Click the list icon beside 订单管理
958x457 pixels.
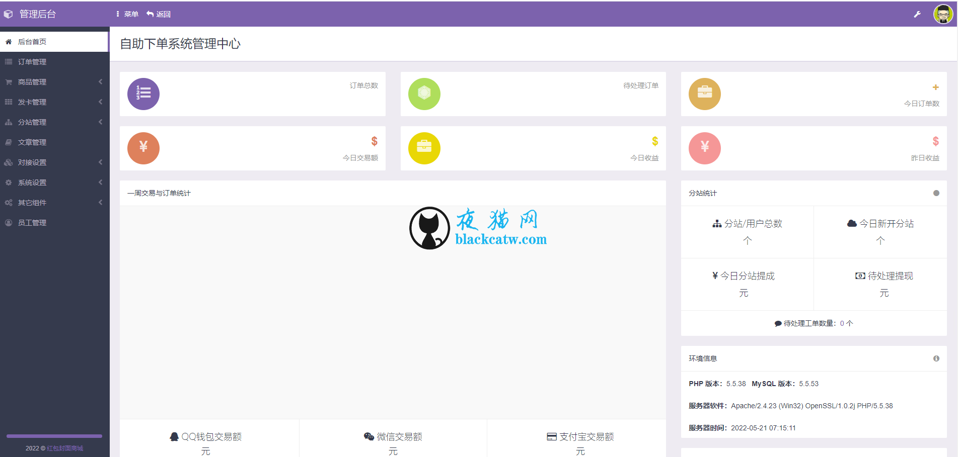coord(9,62)
